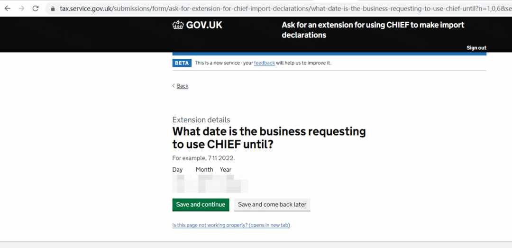The height and width of the screenshot is (248, 512).
Task: Choose Save and come back later
Action: pos(272,204)
